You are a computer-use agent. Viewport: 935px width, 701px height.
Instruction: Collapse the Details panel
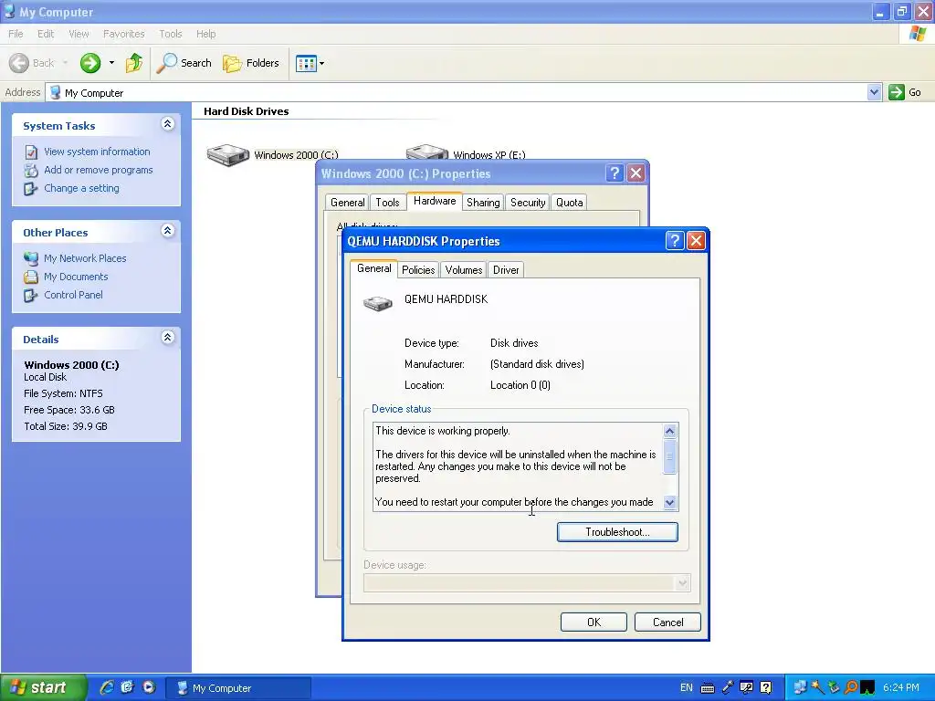(168, 338)
